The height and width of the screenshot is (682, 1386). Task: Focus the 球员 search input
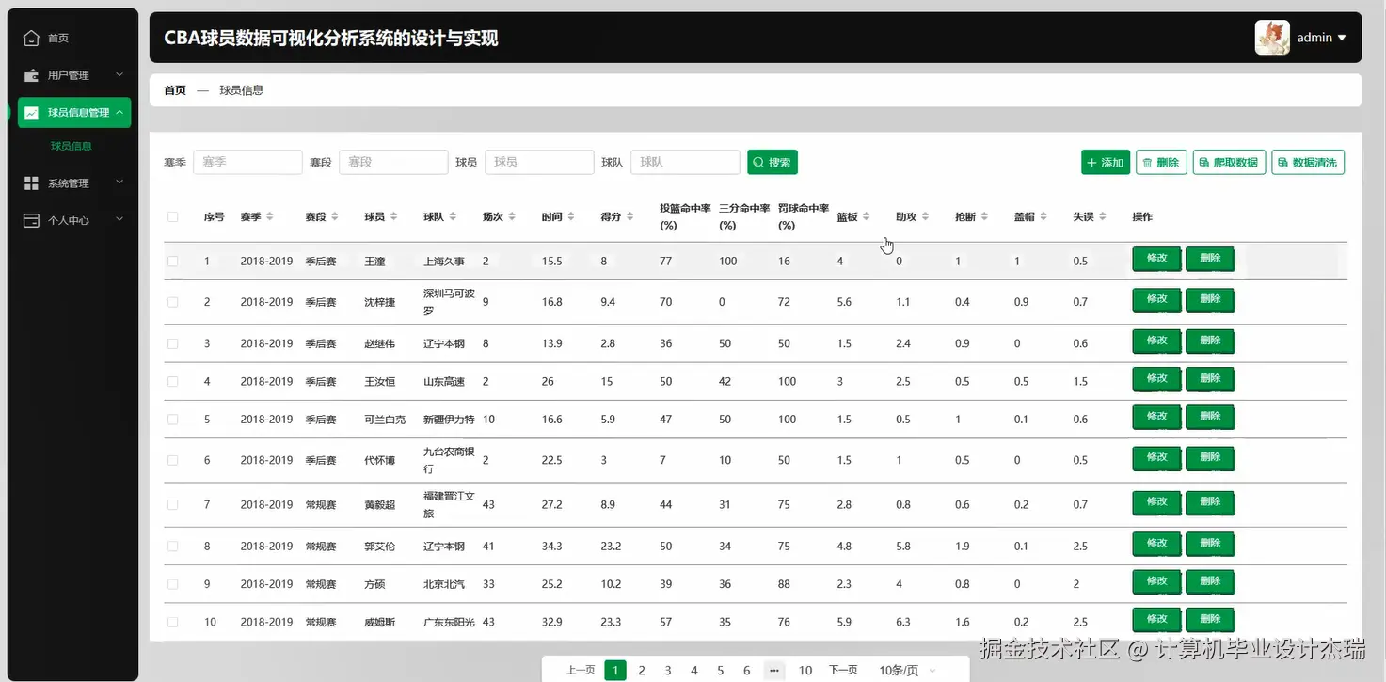540,162
